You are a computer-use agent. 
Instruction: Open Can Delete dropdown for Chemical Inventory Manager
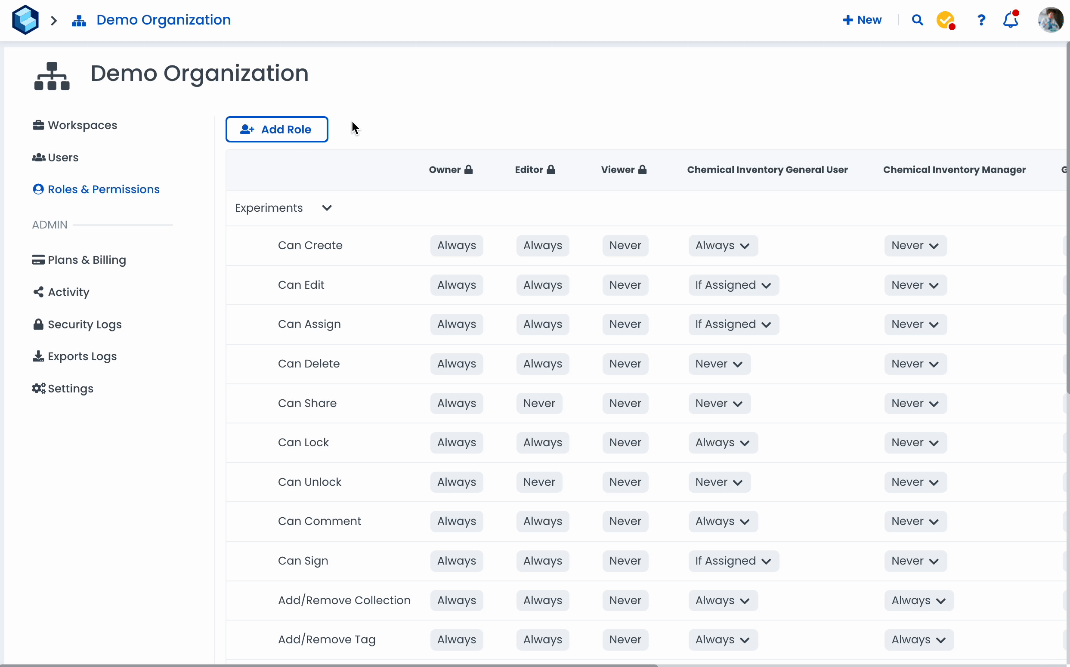coord(915,364)
